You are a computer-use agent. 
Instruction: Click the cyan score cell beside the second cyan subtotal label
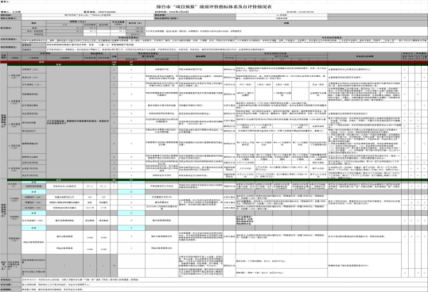tap(131, 191)
